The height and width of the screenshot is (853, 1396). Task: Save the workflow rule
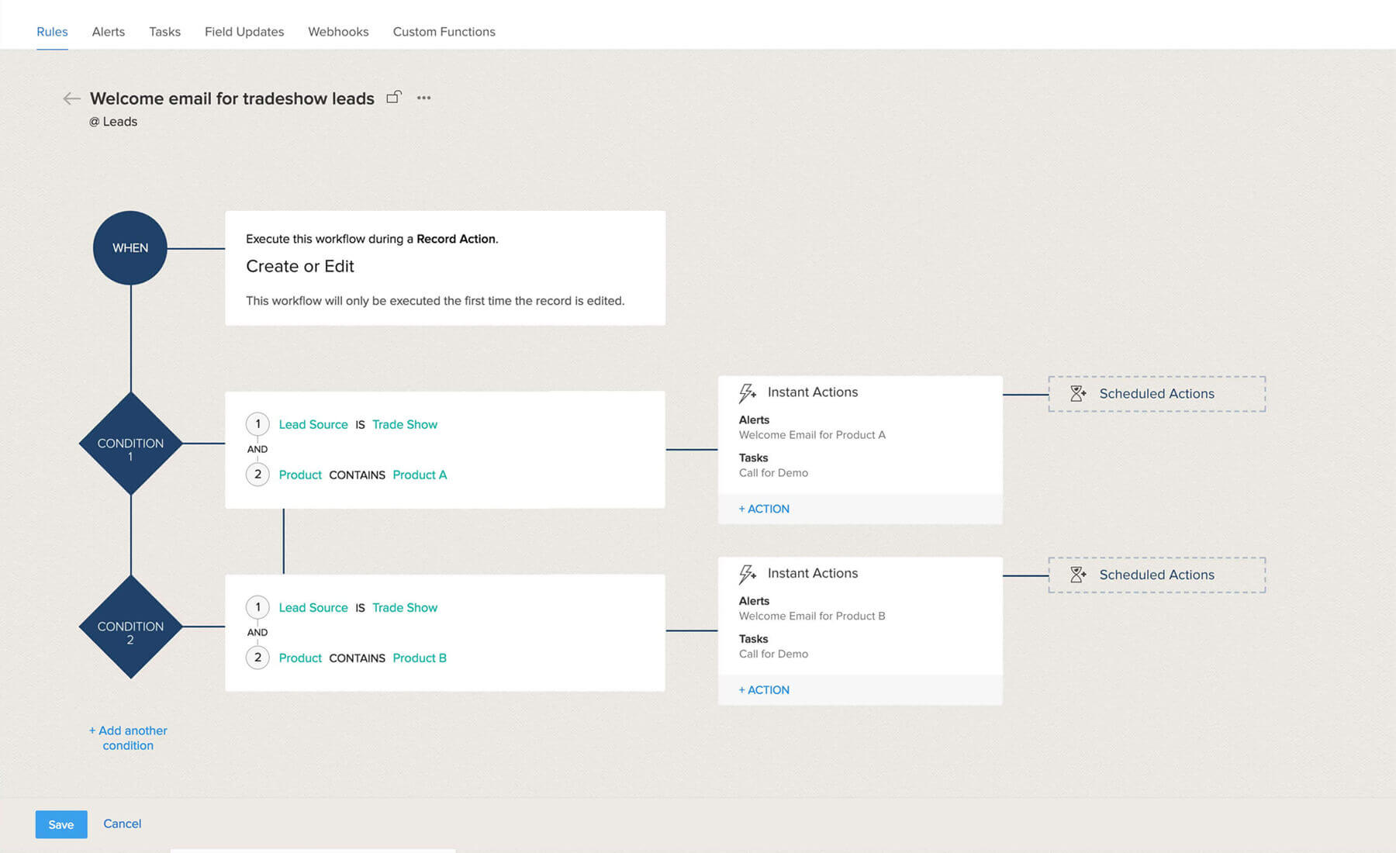click(61, 824)
